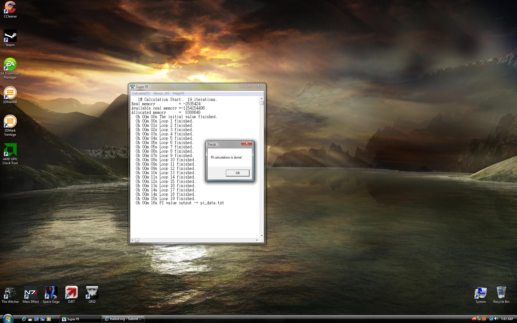Viewport: 517px width, 323px height.
Task: Click the Super PI horizontal scrollbar right arrow
Action: (x=257, y=240)
